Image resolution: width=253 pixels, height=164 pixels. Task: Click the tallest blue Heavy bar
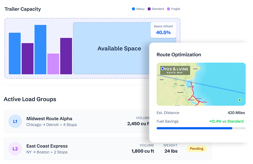pos(40,49)
